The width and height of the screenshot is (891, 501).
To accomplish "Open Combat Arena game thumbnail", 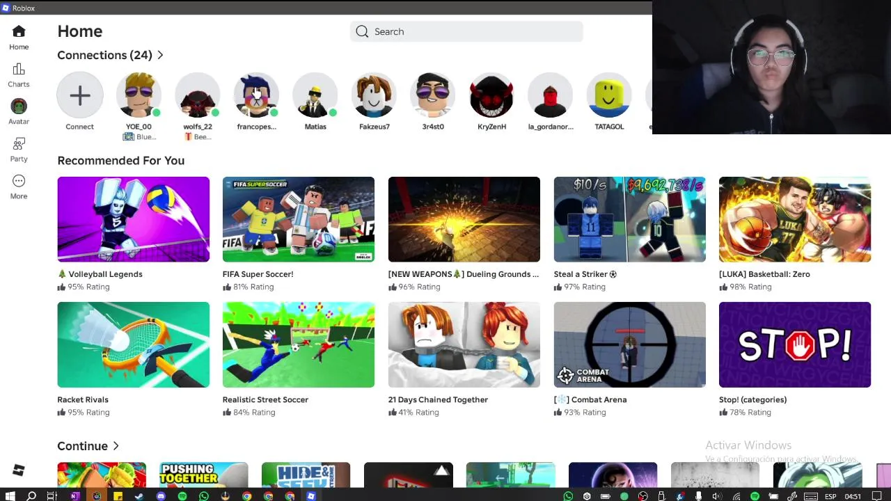I will (x=629, y=344).
